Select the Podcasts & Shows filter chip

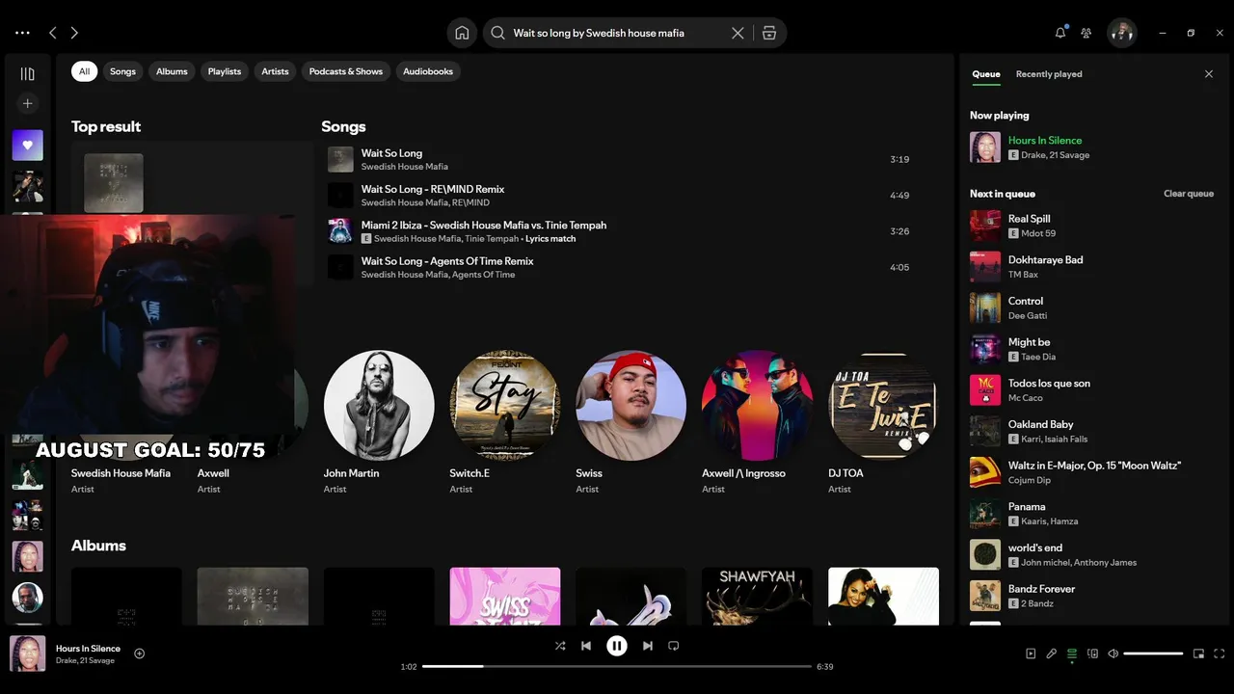point(346,71)
